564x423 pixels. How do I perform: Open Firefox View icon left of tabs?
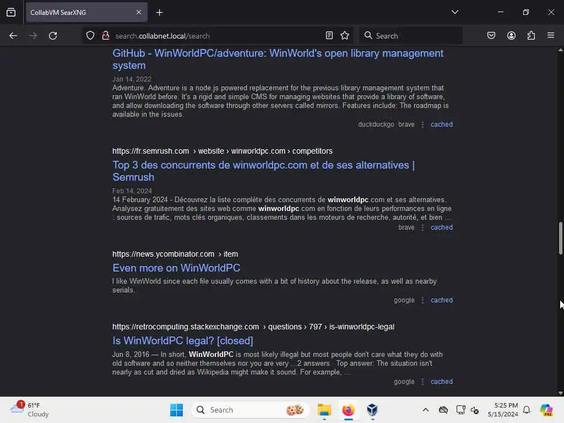click(x=11, y=12)
